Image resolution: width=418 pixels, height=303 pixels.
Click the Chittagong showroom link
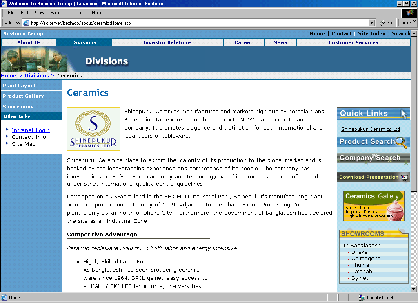366,259
